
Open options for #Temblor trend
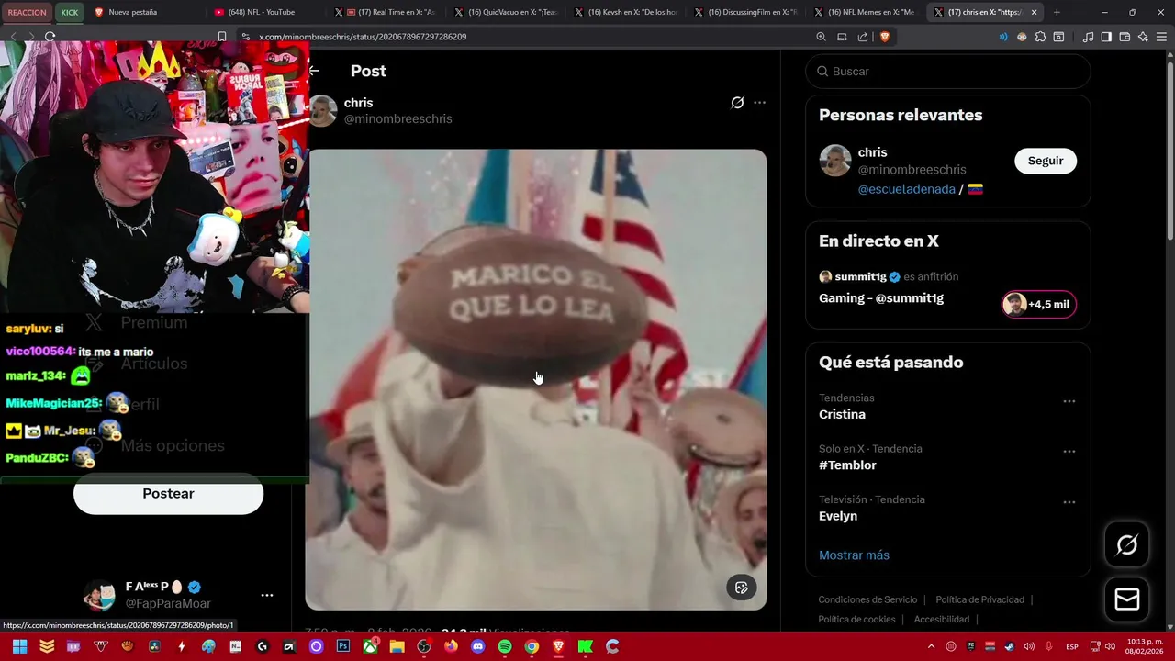pyautogui.click(x=1069, y=452)
